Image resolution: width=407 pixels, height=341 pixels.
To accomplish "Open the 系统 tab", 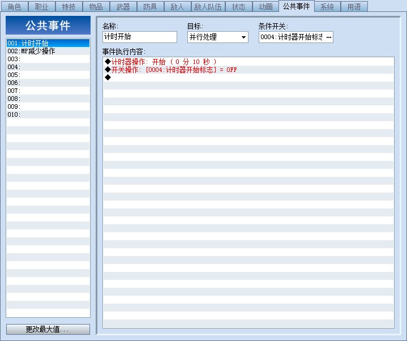I will tap(327, 6).
